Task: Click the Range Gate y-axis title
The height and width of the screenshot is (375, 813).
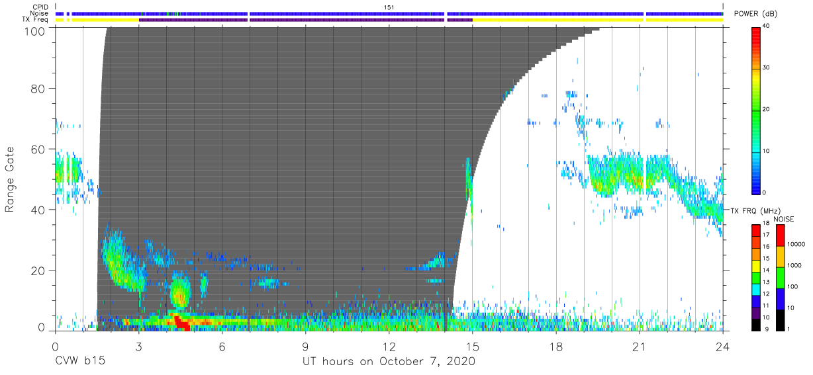Action: tap(10, 179)
